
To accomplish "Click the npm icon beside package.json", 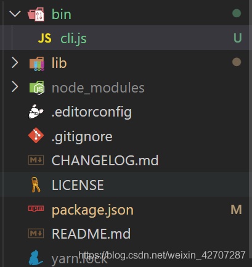I will click(x=36, y=208).
